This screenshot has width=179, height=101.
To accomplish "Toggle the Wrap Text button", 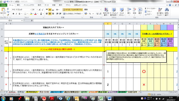I will tap(73, 10).
